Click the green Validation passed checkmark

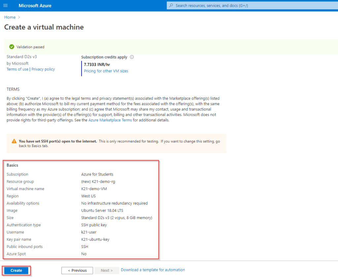tap(11, 47)
